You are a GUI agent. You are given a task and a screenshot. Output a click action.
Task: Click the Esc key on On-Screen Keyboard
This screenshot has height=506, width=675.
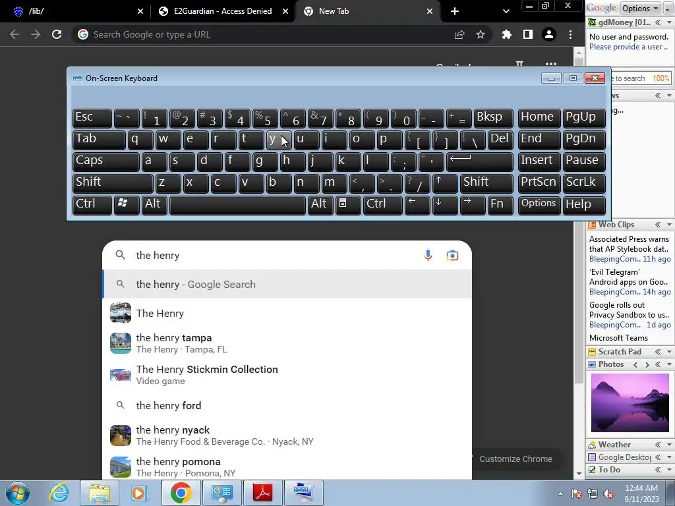point(92,119)
